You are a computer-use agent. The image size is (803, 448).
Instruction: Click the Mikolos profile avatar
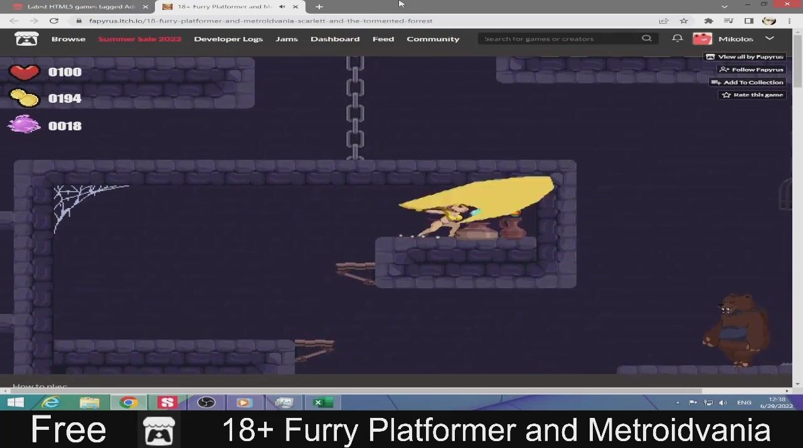click(x=702, y=39)
